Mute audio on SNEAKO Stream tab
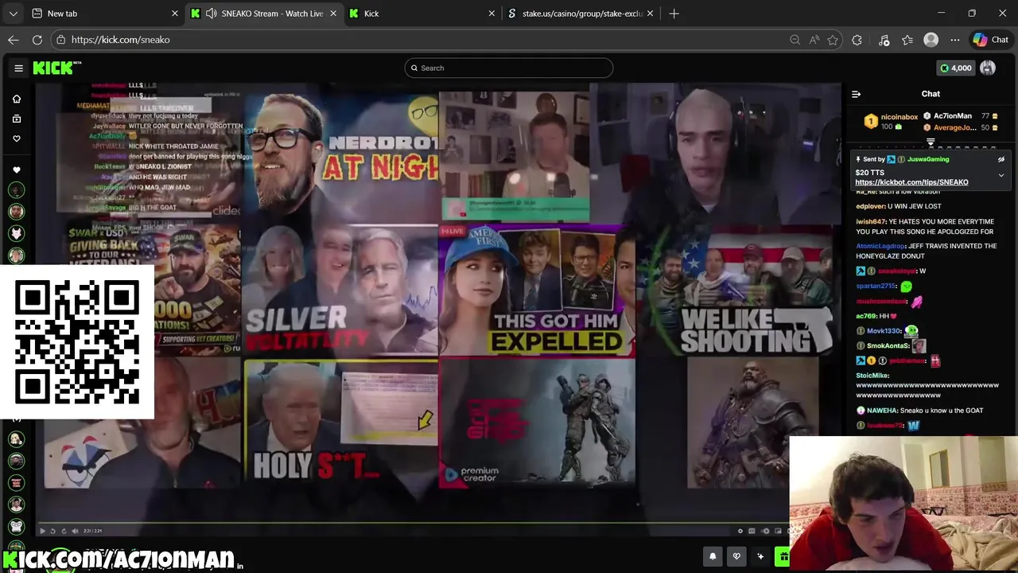 click(x=212, y=14)
